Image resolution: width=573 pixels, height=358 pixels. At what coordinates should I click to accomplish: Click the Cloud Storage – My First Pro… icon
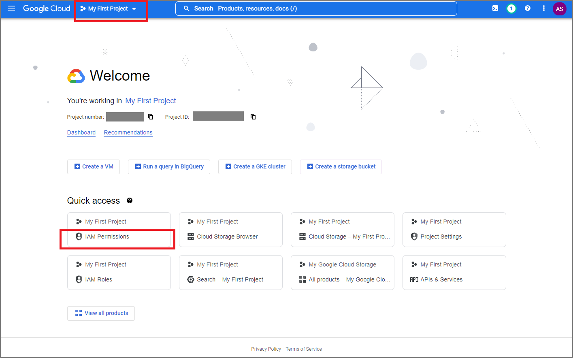[x=302, y=237]
